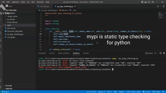Select the python terminal profile label
166x93 pixels.
click(x=149, y=53)
